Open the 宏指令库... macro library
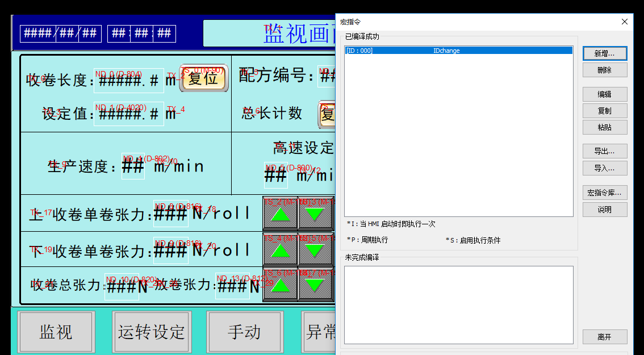 point(604,193)
